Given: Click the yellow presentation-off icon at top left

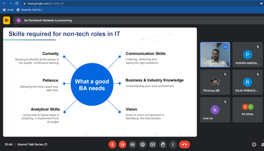Looking at the screenshot, I should click(6, 20).
